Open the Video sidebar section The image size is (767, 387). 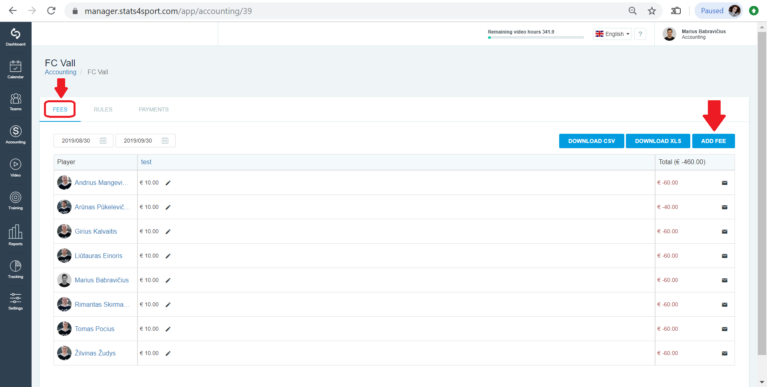click(x=16, y=168)
